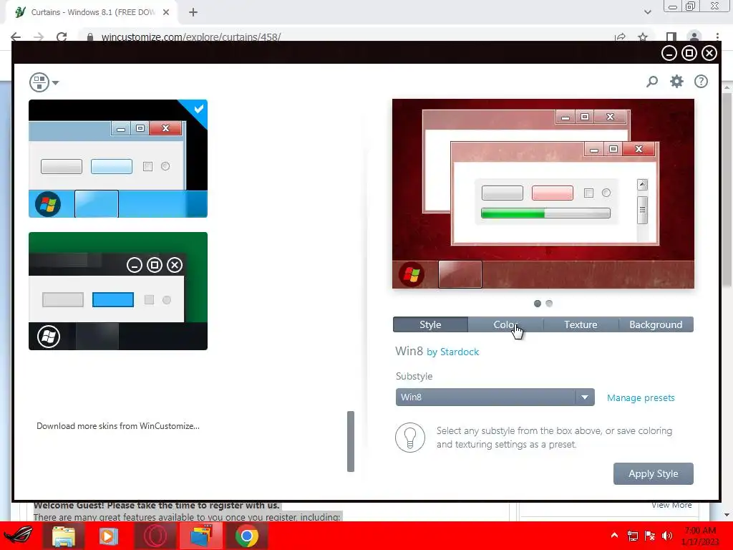This screenshot has height=550, width=733.
Task: Open the Chrome side panel icon
Action: (671, 37)
